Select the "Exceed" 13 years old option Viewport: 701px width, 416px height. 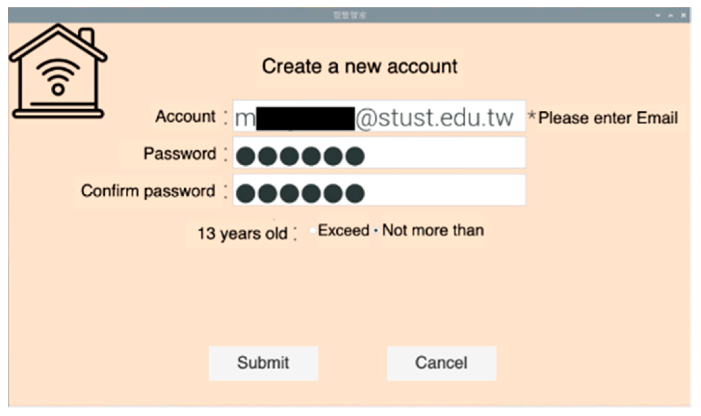click(313, 231)
